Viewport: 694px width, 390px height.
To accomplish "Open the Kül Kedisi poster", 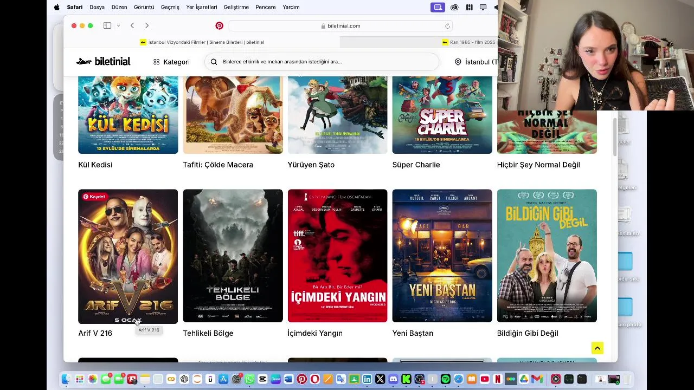I will (128, 115).
